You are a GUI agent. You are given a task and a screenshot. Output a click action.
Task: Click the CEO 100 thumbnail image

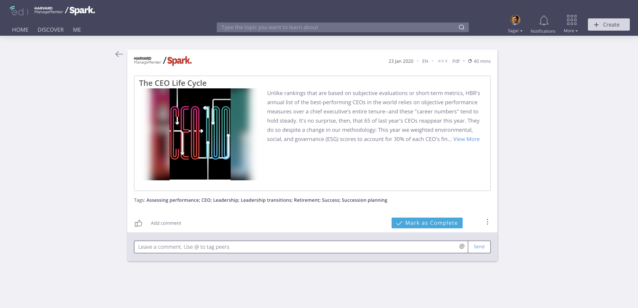[200, 134]
